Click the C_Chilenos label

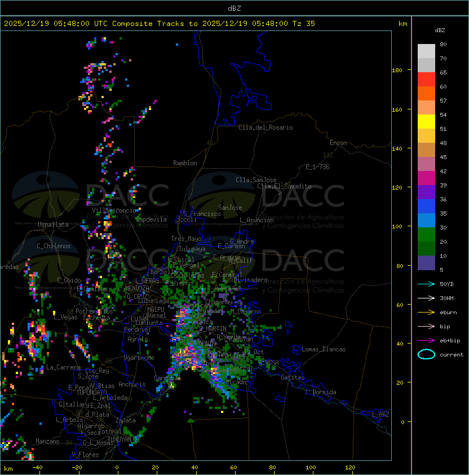[54, 246]
